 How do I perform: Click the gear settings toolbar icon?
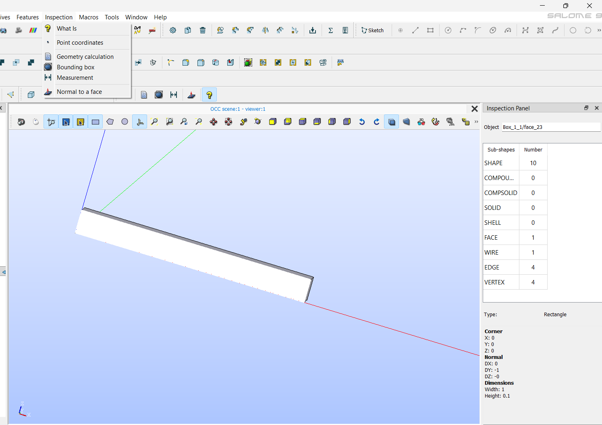coord(173,30)
